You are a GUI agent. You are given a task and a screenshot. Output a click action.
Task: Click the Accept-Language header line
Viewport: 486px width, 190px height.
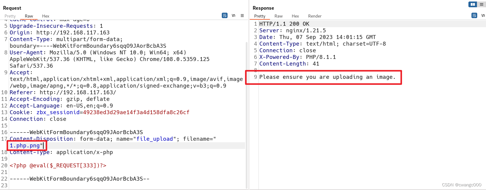61,106
